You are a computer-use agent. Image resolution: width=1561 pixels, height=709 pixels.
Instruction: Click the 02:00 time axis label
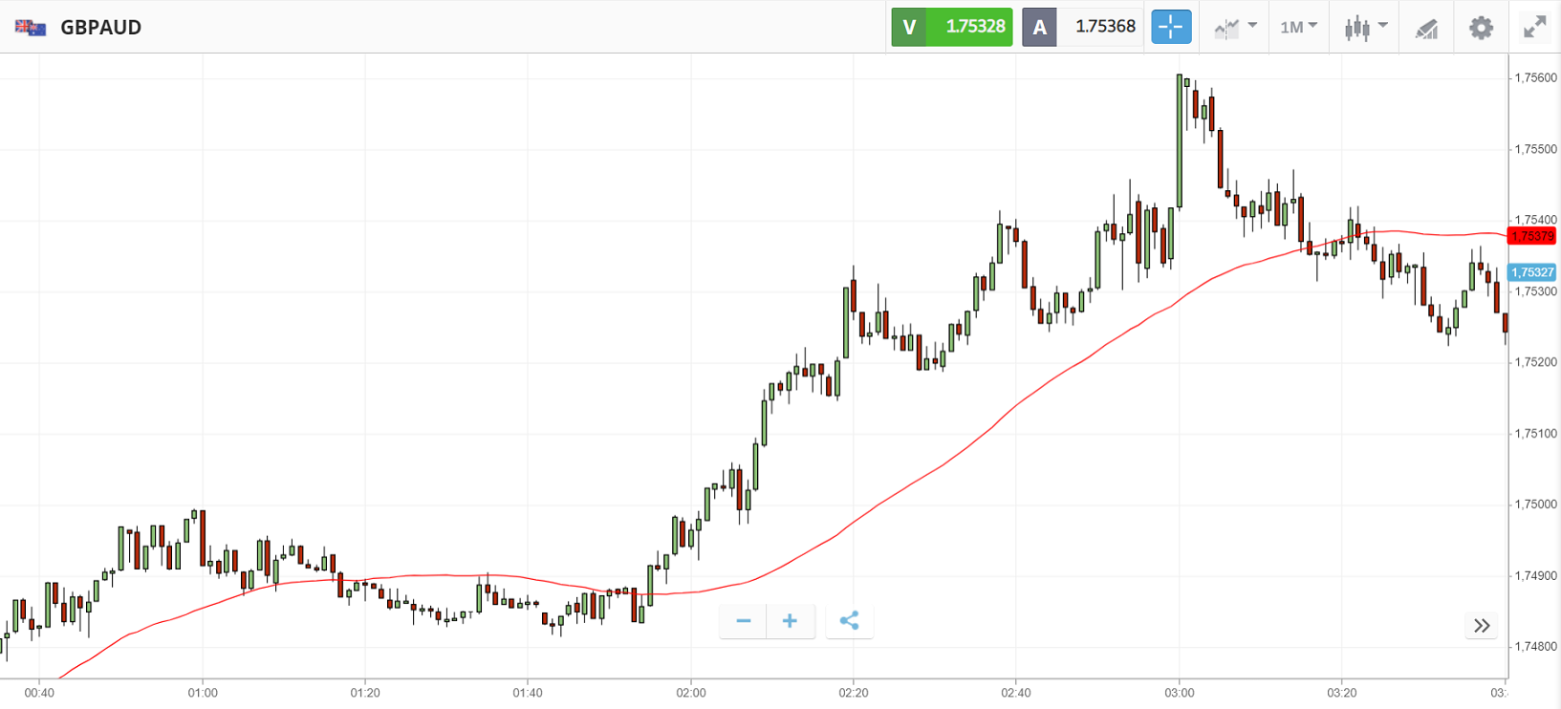click(x=691, y=693)
